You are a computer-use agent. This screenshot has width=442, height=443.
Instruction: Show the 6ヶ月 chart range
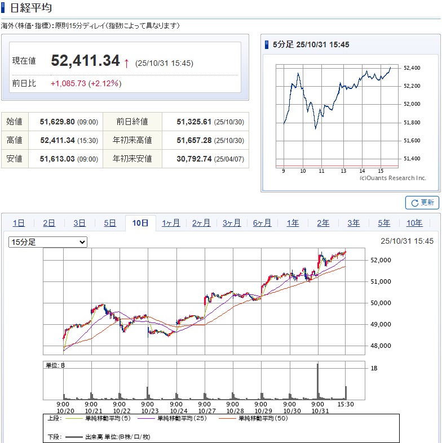click(262, 223)
